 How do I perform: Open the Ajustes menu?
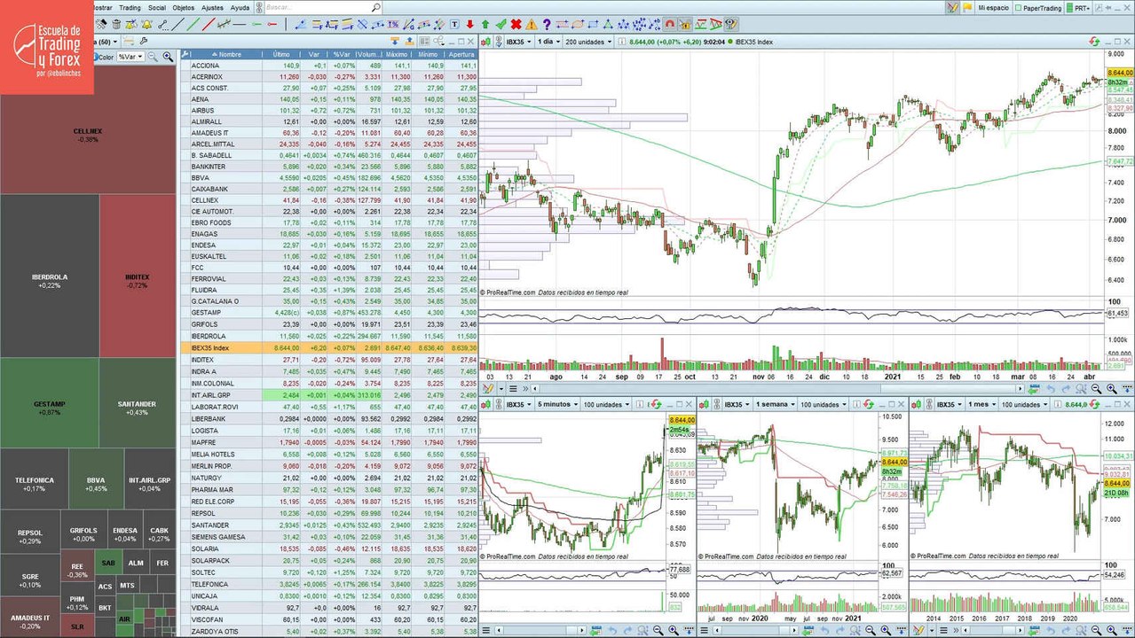pyautogui.click(x=212, y=7)
